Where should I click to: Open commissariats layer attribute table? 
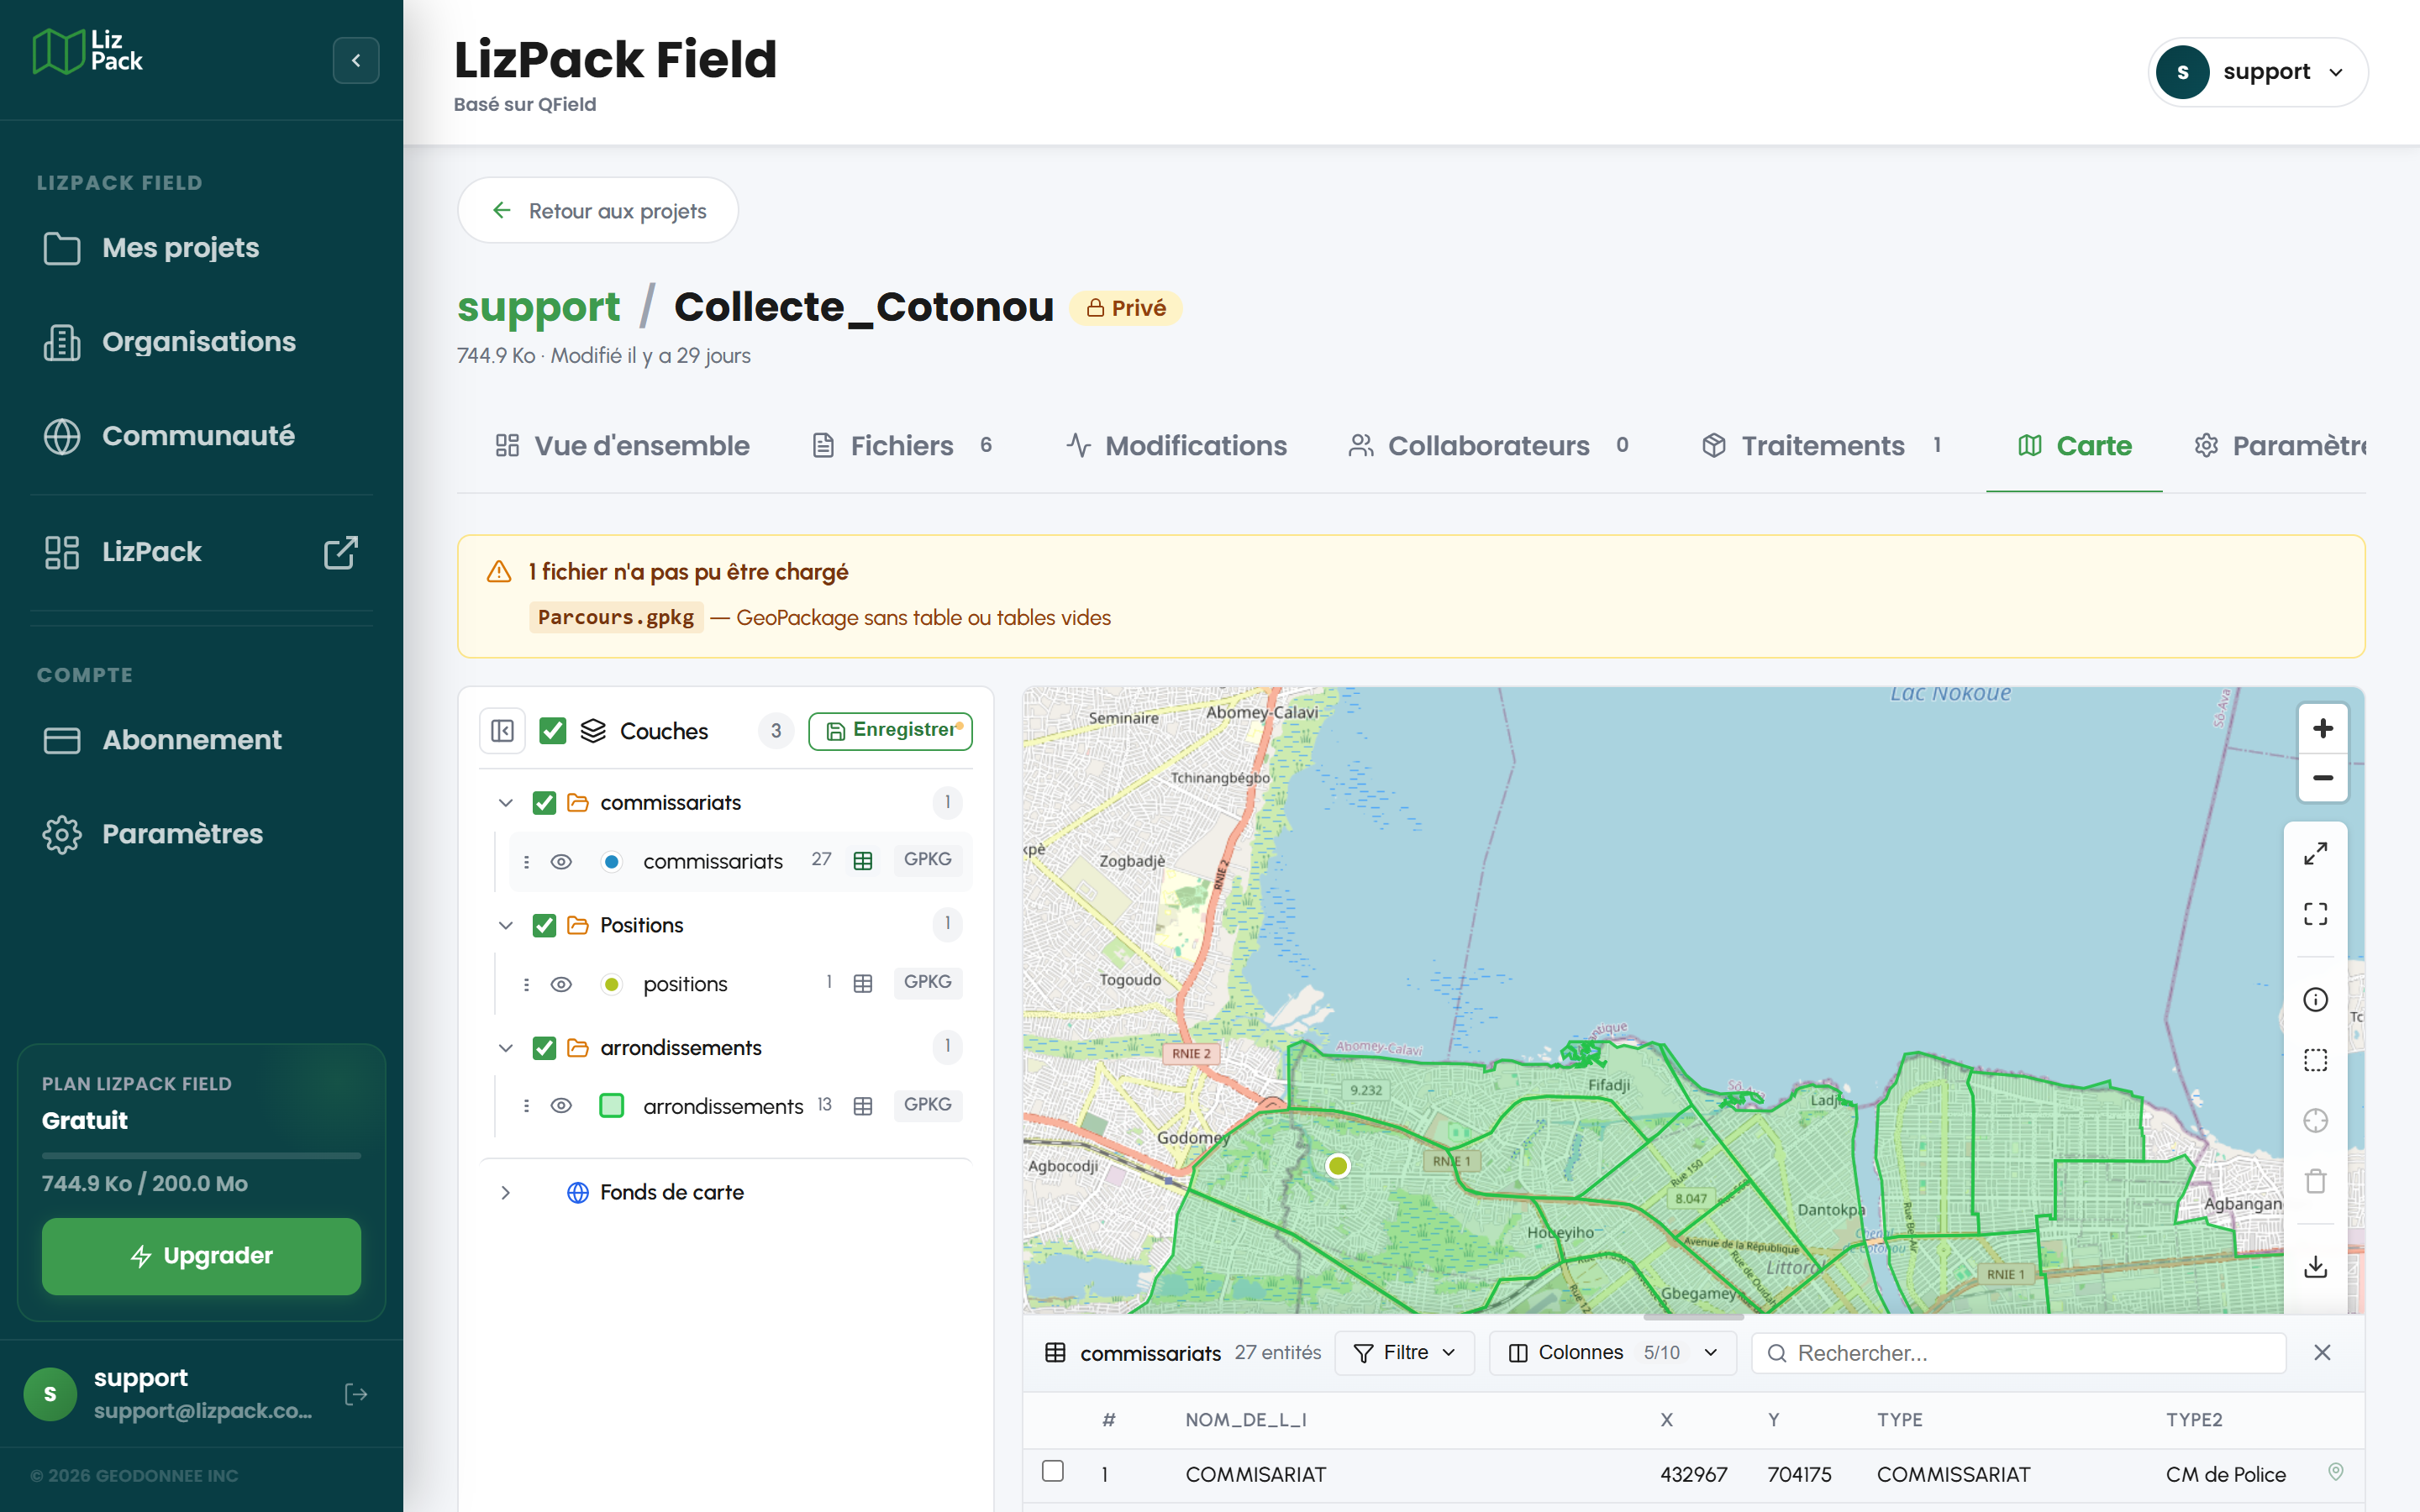tap(863, 861)
